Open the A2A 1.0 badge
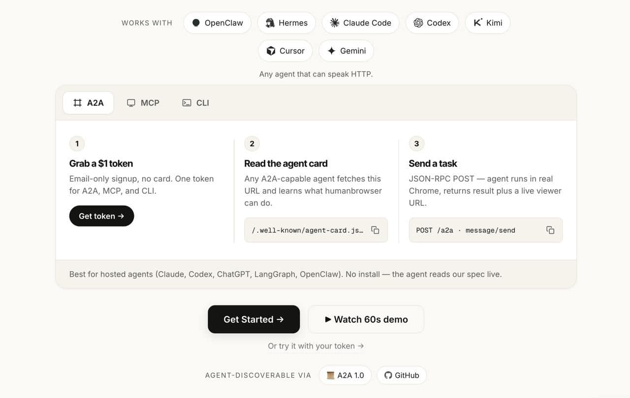This screenshot has width=630, height=398. 345,375
